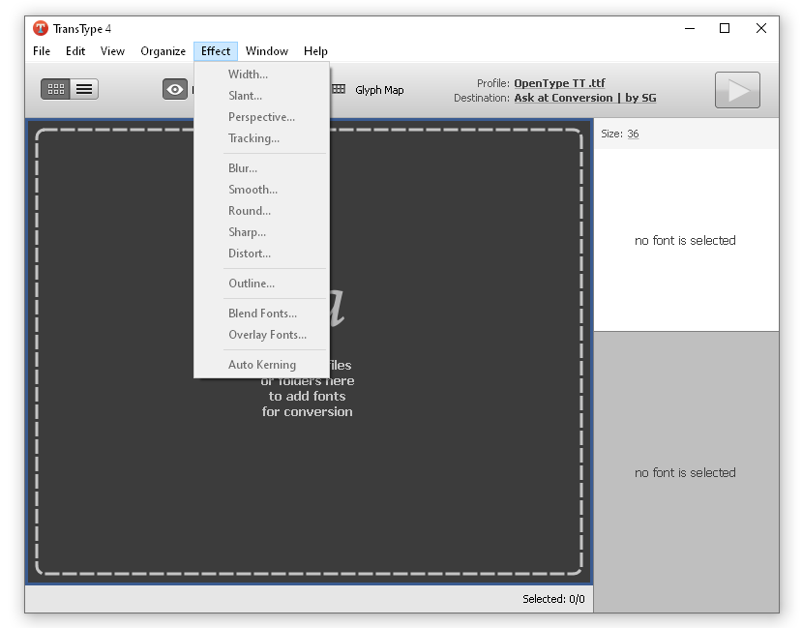Toggle the eye preview icon
The height and width of the screenshot is (628, 802).
pyautogui.click(x=175, y=89)
